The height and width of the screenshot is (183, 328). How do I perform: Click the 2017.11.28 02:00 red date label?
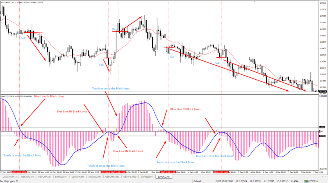[x=19, y=172]
